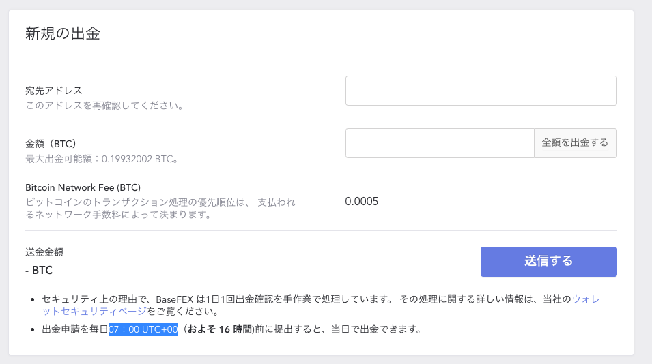The height and width of the screenshot is (364, 652).
Task: Click the ビットコインのトランザクション fee description
Action: pos(160,209)
